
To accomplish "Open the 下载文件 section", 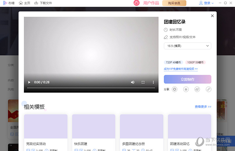I will point(43,3).
